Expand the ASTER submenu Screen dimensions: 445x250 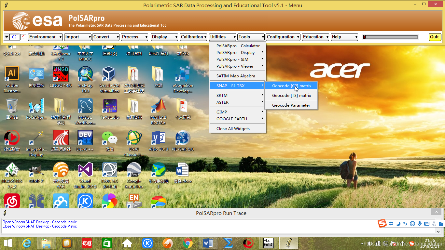(238, 102)
